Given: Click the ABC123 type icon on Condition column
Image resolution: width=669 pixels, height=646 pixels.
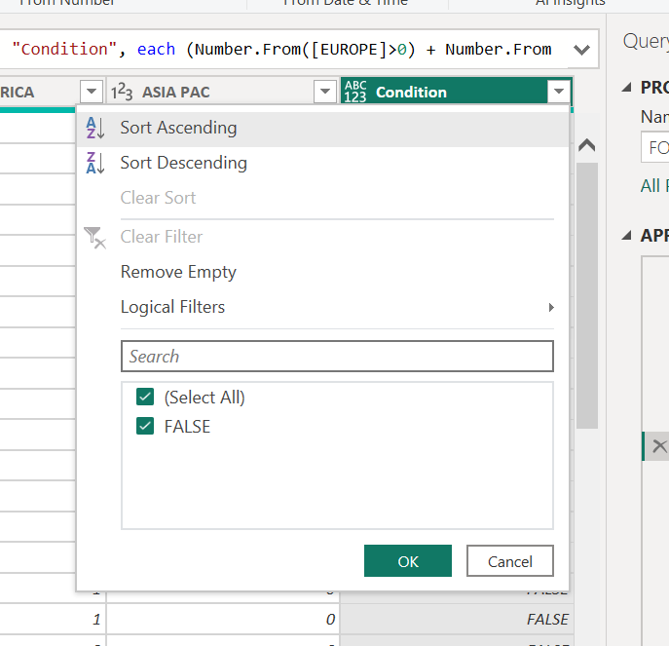Looking at the screenshot, I should coord(355,92).
